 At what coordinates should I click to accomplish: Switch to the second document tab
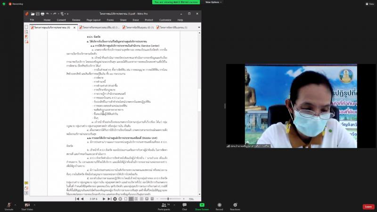[99, 27]
